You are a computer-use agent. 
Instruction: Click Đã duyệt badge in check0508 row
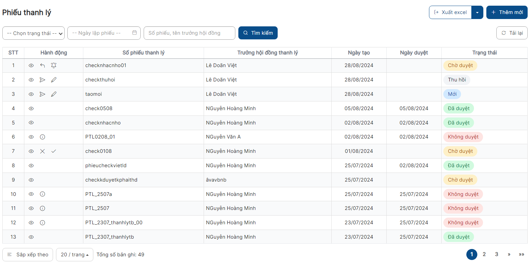pos(459,108)
